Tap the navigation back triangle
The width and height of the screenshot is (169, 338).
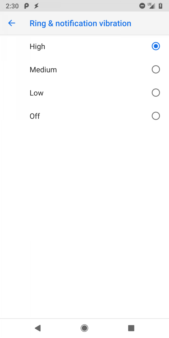[x=38, y=328]
